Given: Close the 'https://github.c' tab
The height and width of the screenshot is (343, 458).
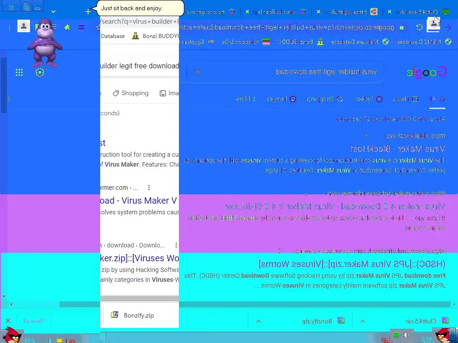Looking at the screenshot, I should [318, 12].
